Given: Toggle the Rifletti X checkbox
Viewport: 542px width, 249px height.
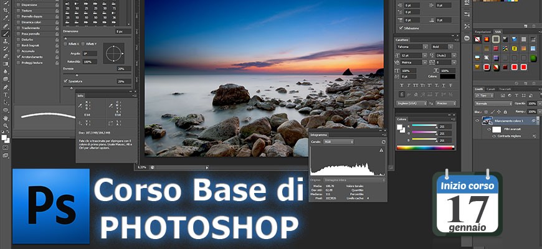Looking at the screenshot, I should coord(65,44).
